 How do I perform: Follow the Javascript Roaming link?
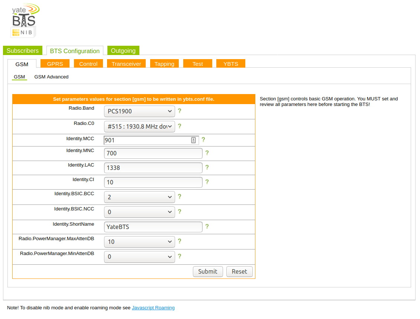click(153, 307)
